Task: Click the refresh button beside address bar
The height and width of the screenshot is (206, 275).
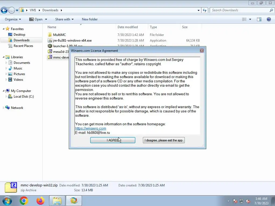Action: click(x=204, y=10)
